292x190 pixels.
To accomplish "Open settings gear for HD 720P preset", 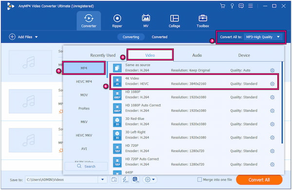I will coord(272,151).
